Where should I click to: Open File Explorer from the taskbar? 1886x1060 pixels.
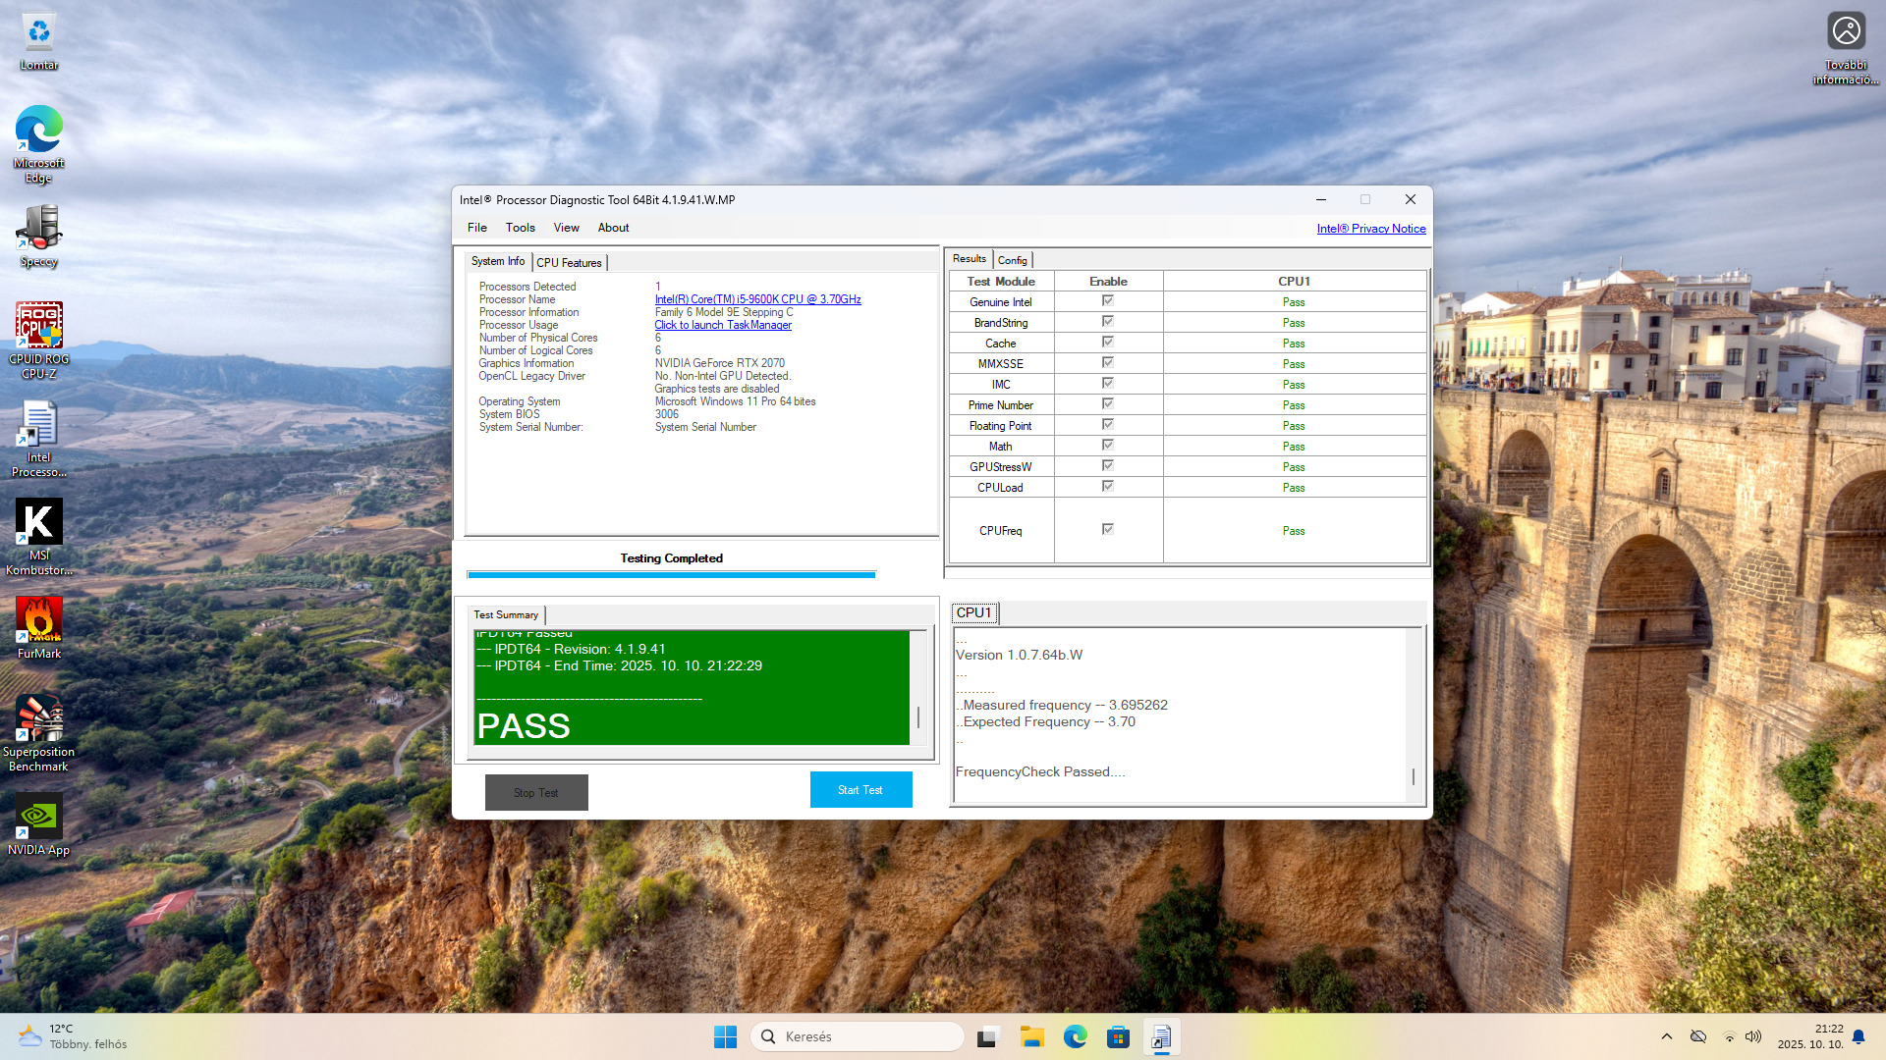click(x=1031, y=1036)
